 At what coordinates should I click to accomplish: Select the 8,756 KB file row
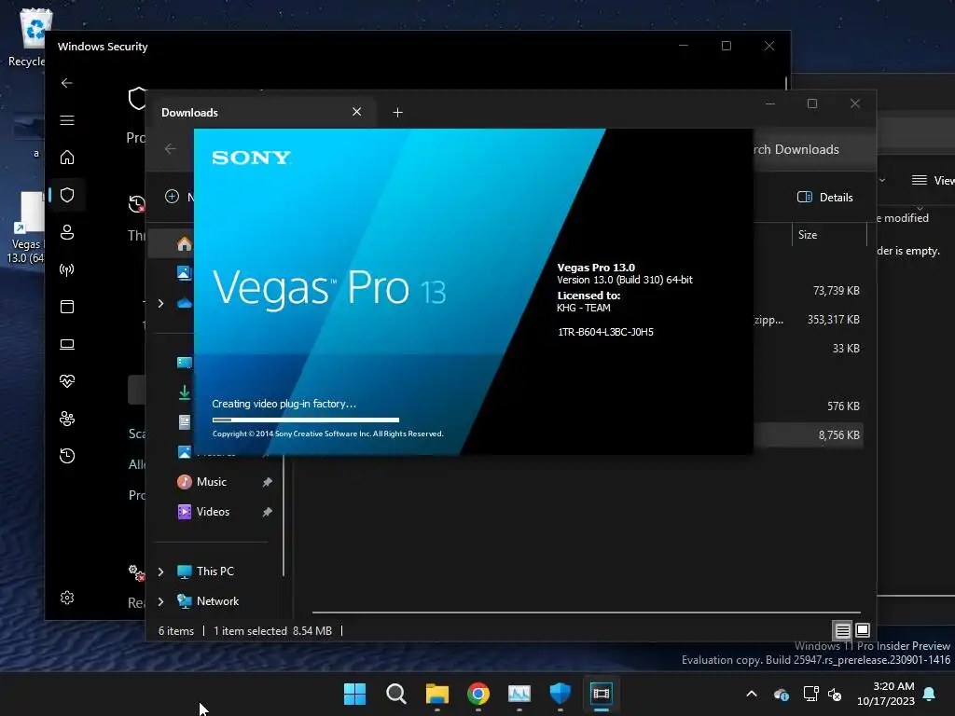click(808, 434)
